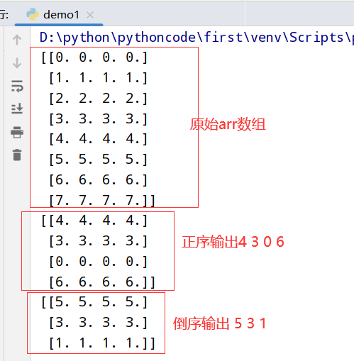Click the Python logo on demo1 tab
The width and height of the screenshot is (354, 361).
point(33,14)
